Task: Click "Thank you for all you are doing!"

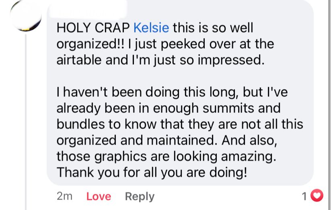Action: pyautogui.click(x=152, y=172)
